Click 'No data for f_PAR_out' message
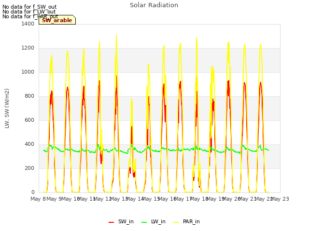 (30, 16)
